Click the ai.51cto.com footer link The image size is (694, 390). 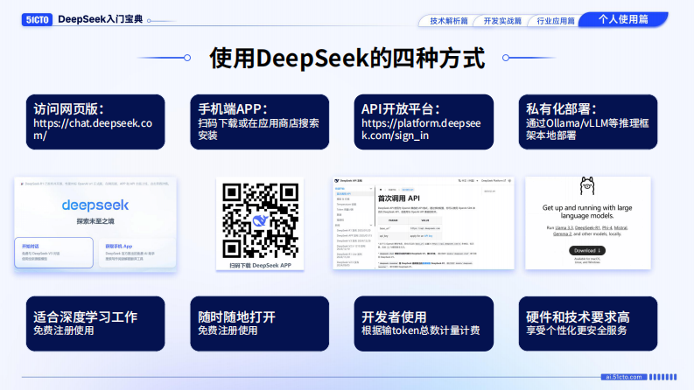pos(624,377)
